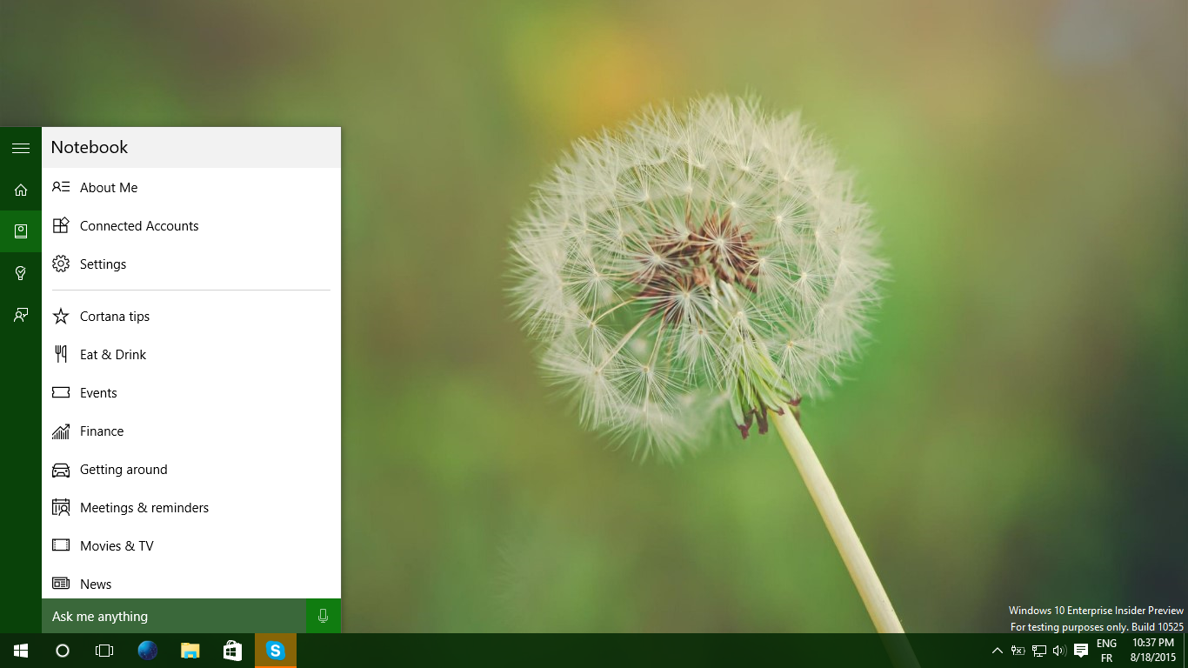Click the Meetings & reminders calendar icon

point(61,507)
